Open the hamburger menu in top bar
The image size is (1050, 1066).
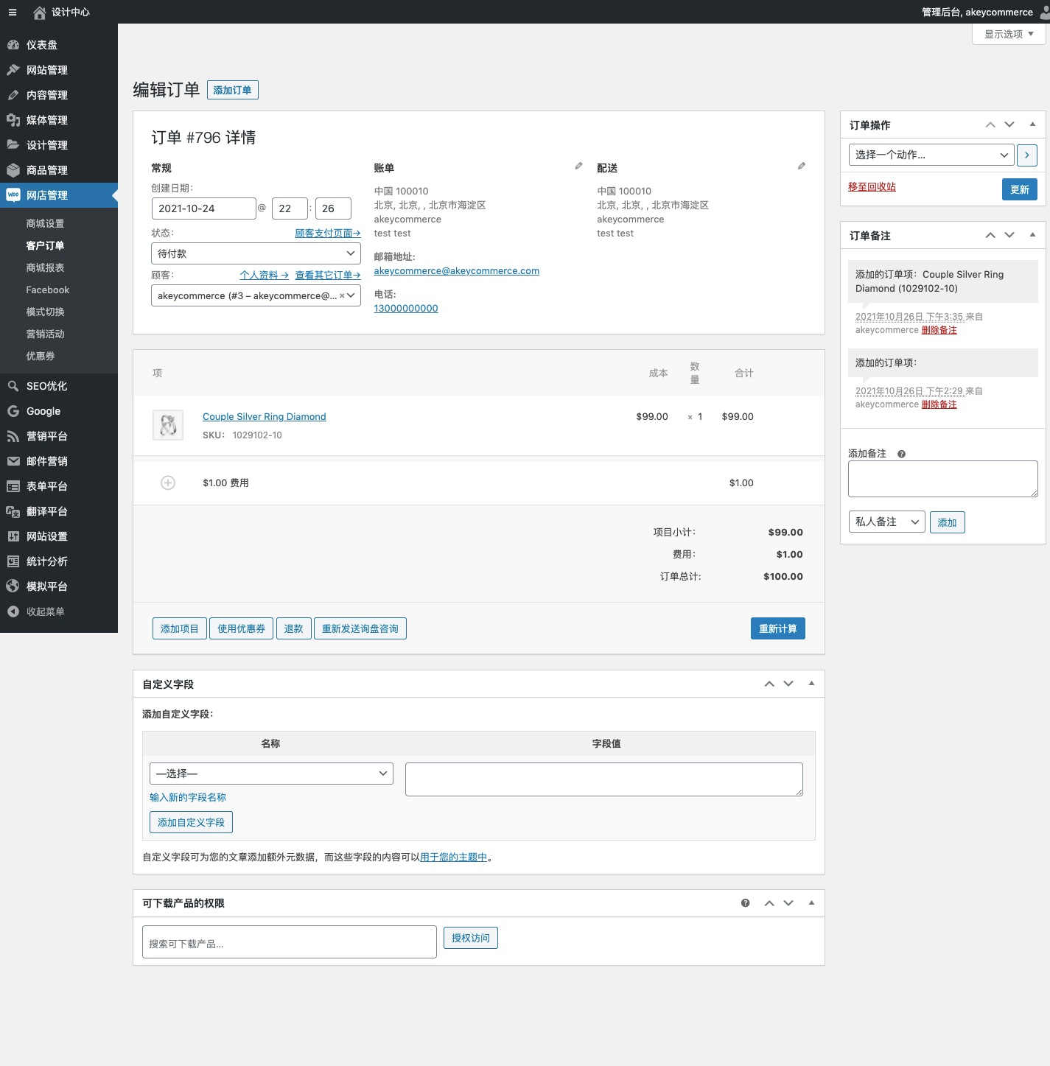(x=13, y=12)
